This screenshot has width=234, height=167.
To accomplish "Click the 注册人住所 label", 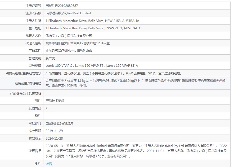I will coord(33,21).
